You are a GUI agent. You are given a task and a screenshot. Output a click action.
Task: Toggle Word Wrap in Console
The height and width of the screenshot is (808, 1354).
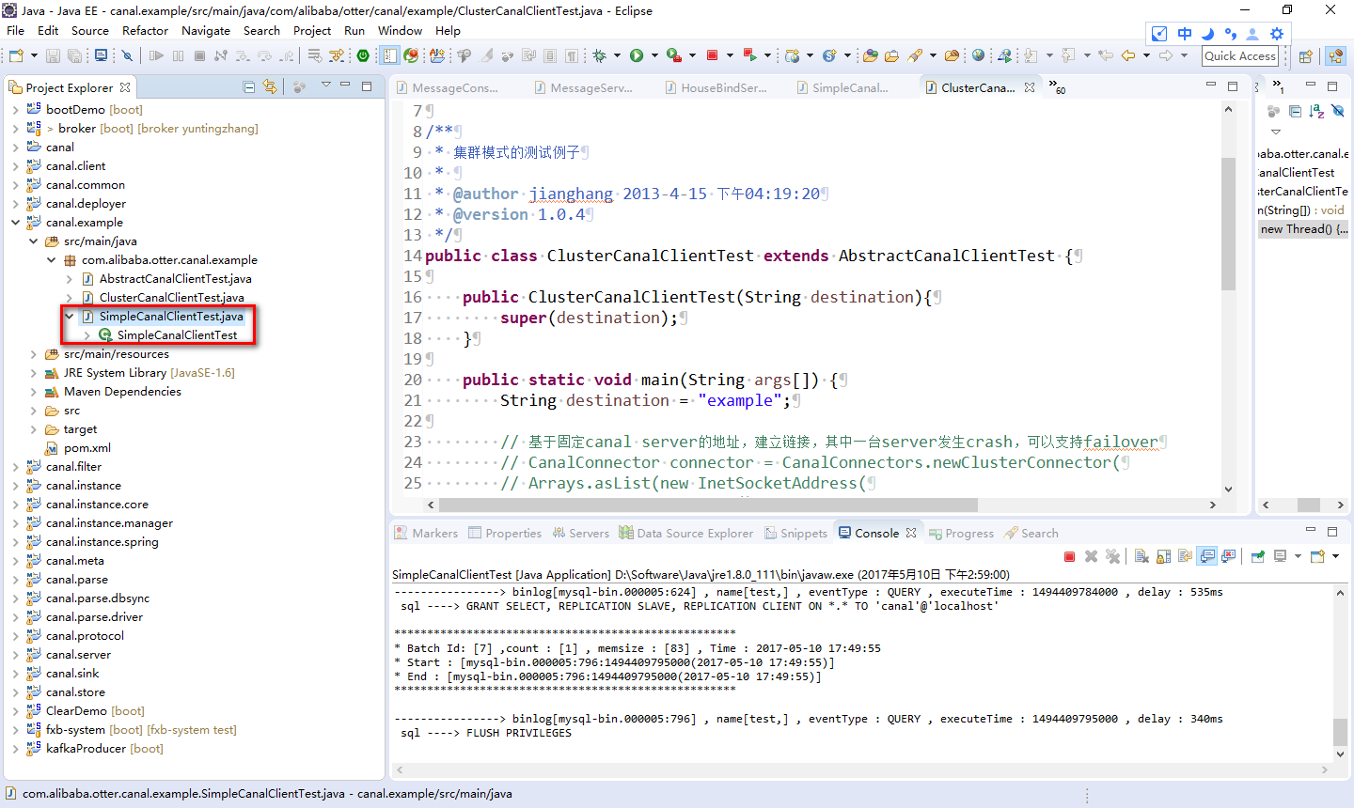tap(1185, 556)
